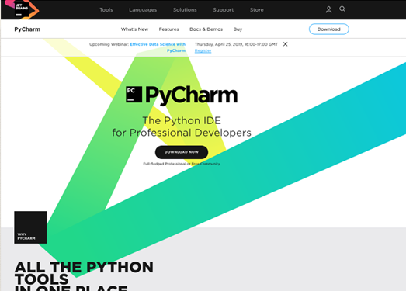Open the What's New page

(x=134, y=29)
